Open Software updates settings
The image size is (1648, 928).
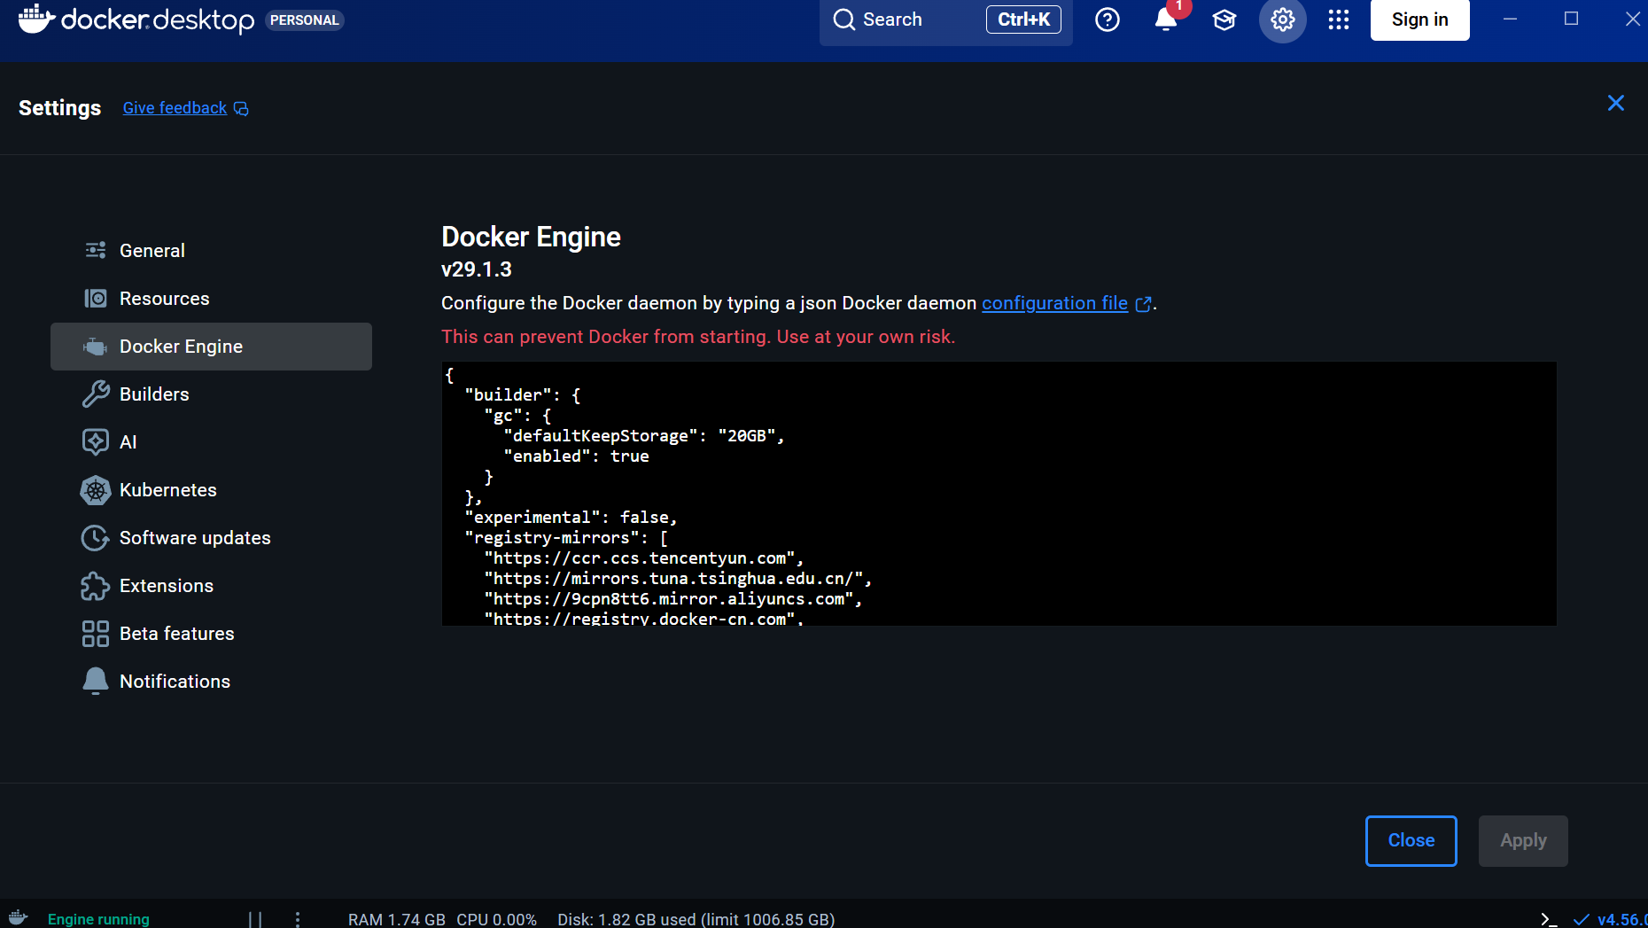point(211,538)
